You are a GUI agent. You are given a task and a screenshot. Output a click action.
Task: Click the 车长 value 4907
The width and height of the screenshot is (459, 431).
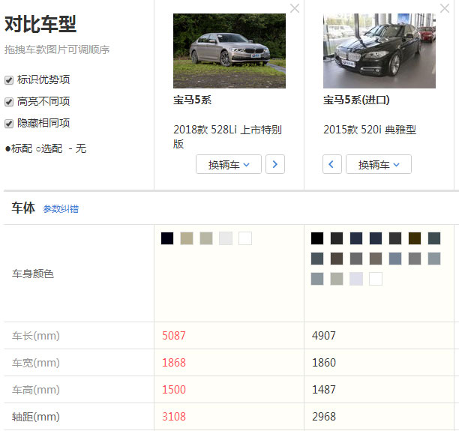(324, 336)
